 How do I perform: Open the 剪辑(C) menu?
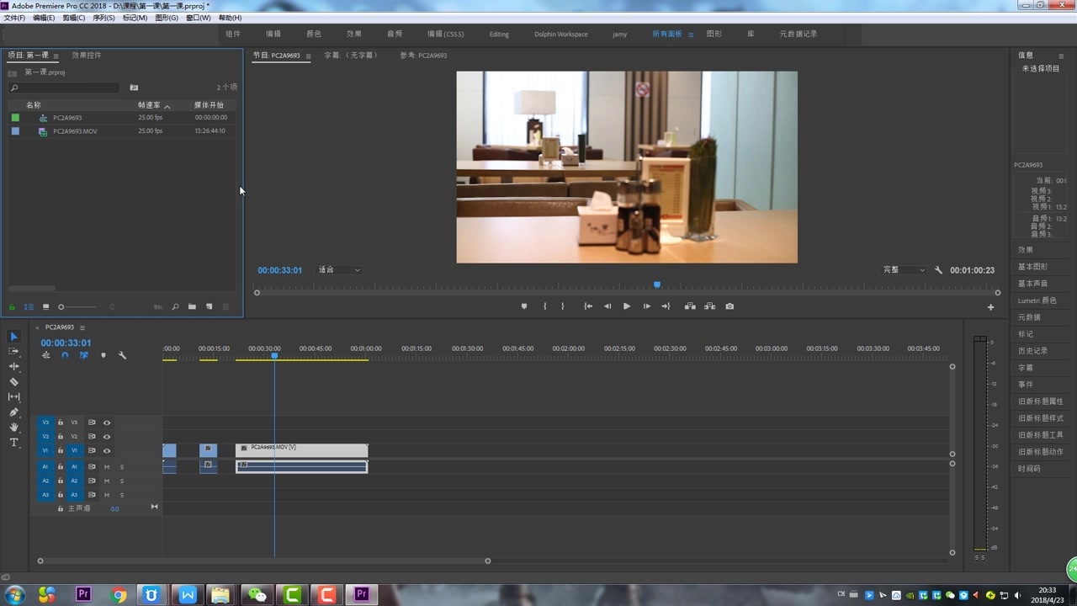point(74,18)
